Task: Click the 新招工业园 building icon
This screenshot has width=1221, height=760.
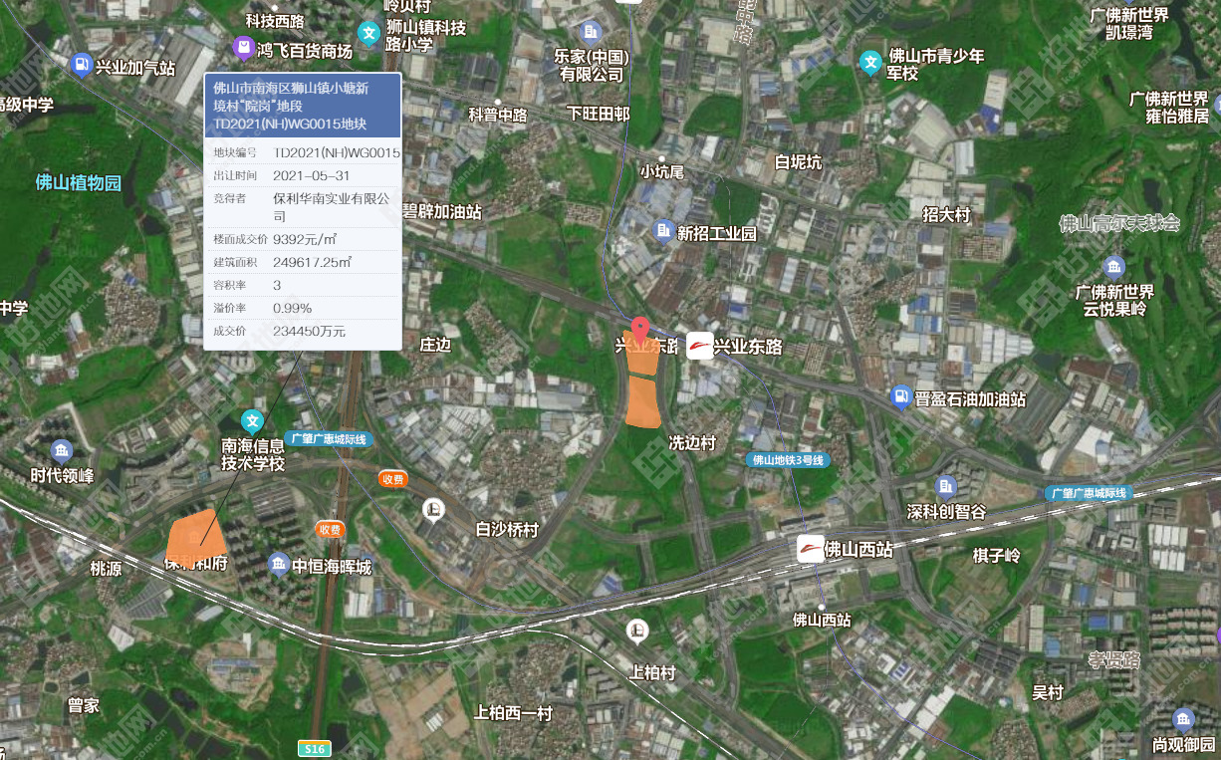Action: (x=663, y=232)
